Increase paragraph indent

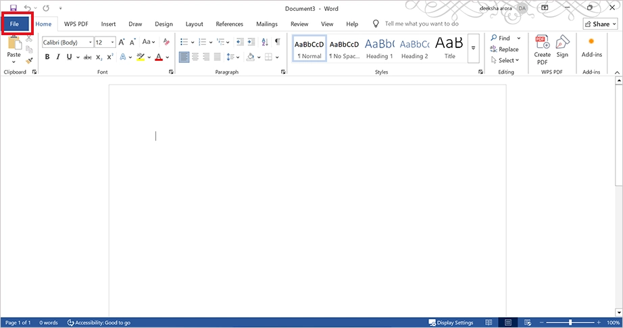click(x=251, y=42)
